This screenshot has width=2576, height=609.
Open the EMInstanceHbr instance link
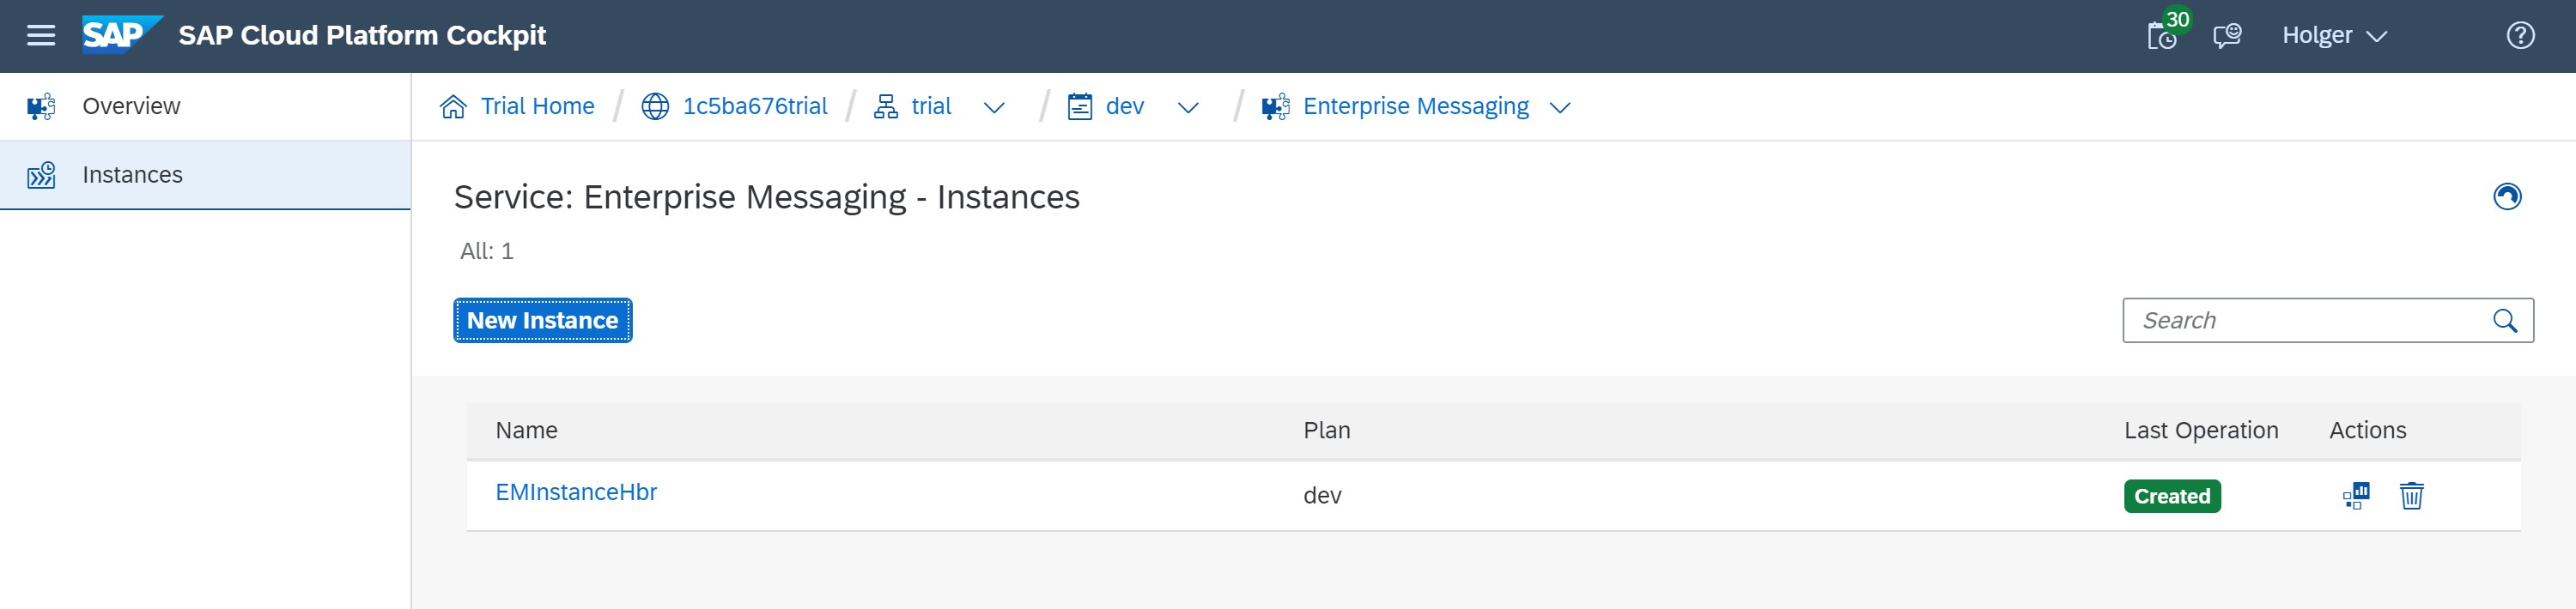pyautogui.click(x=576, y=492)
